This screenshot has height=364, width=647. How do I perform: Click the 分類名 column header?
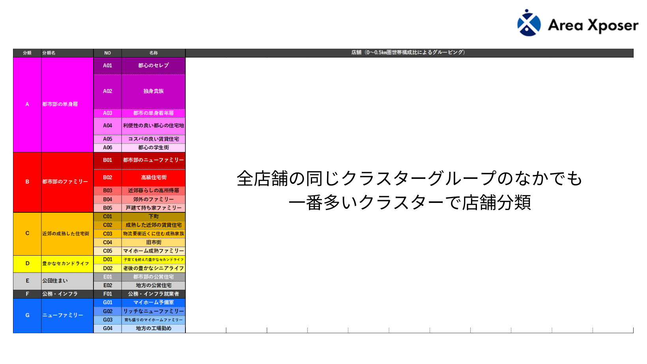tap(66, 53)
